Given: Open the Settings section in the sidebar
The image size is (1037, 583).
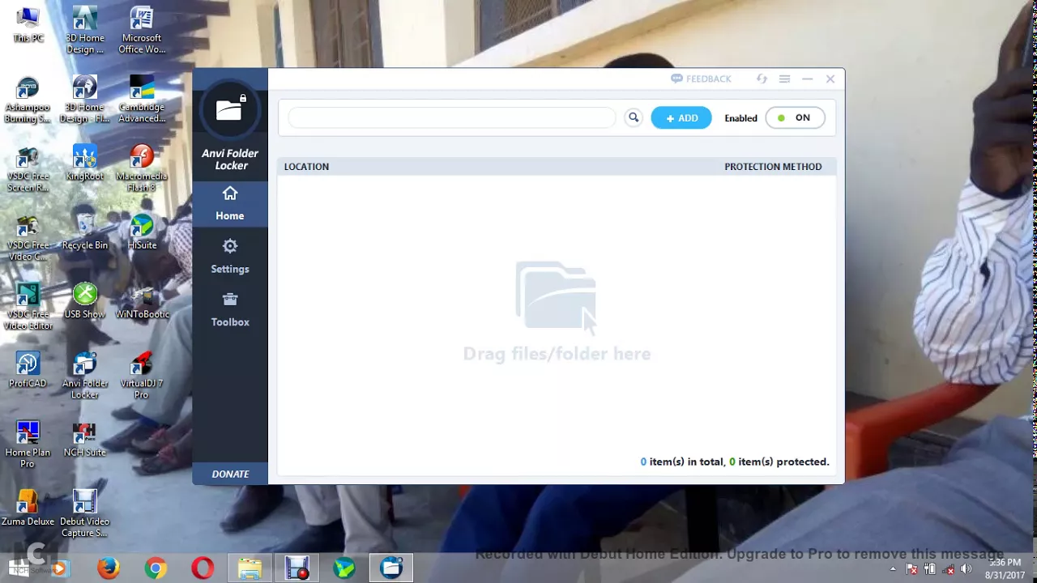Looking at the screenshot, I should (230, 256).
